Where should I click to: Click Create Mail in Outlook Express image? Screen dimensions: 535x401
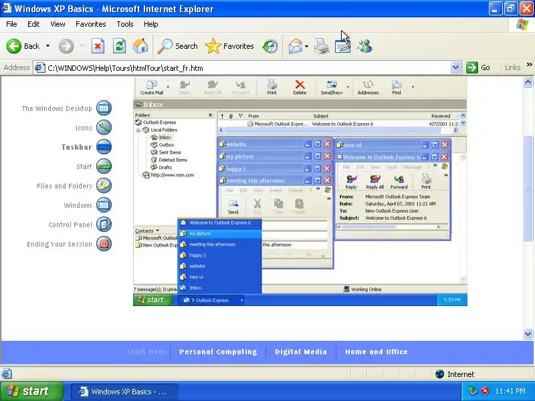tap(152, 88)
